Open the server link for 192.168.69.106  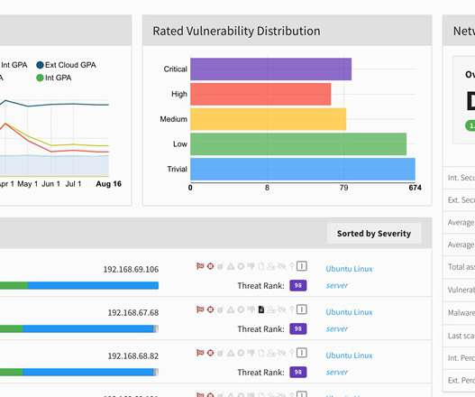coord(337,285)
